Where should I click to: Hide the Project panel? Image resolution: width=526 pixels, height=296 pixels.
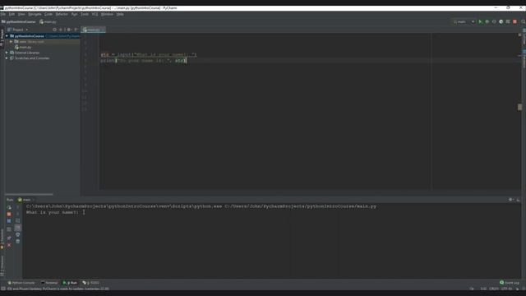click(76, 30)
